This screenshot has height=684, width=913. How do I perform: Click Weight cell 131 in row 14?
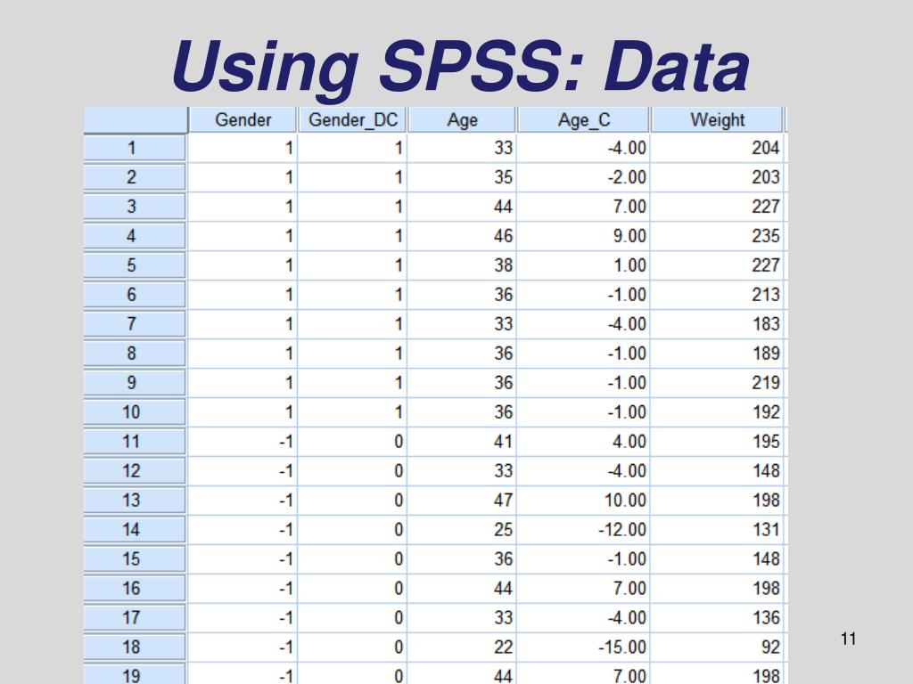[x=717, y=529]
